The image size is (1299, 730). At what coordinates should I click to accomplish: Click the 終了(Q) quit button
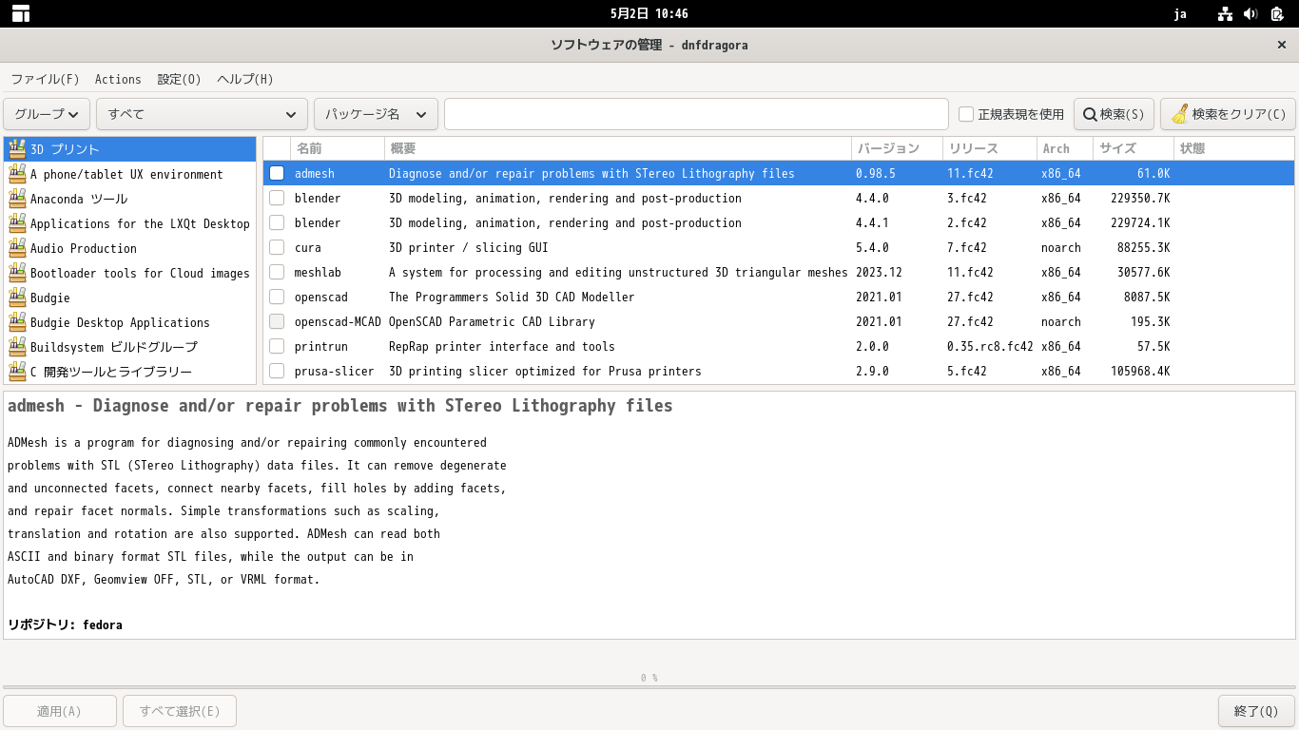pyautogui.click(x=1256, y=711)
